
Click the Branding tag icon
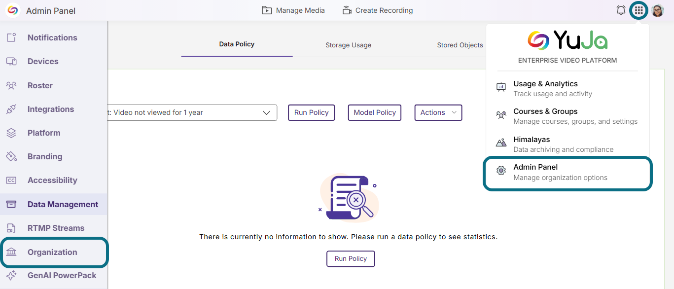click(11, 156)
